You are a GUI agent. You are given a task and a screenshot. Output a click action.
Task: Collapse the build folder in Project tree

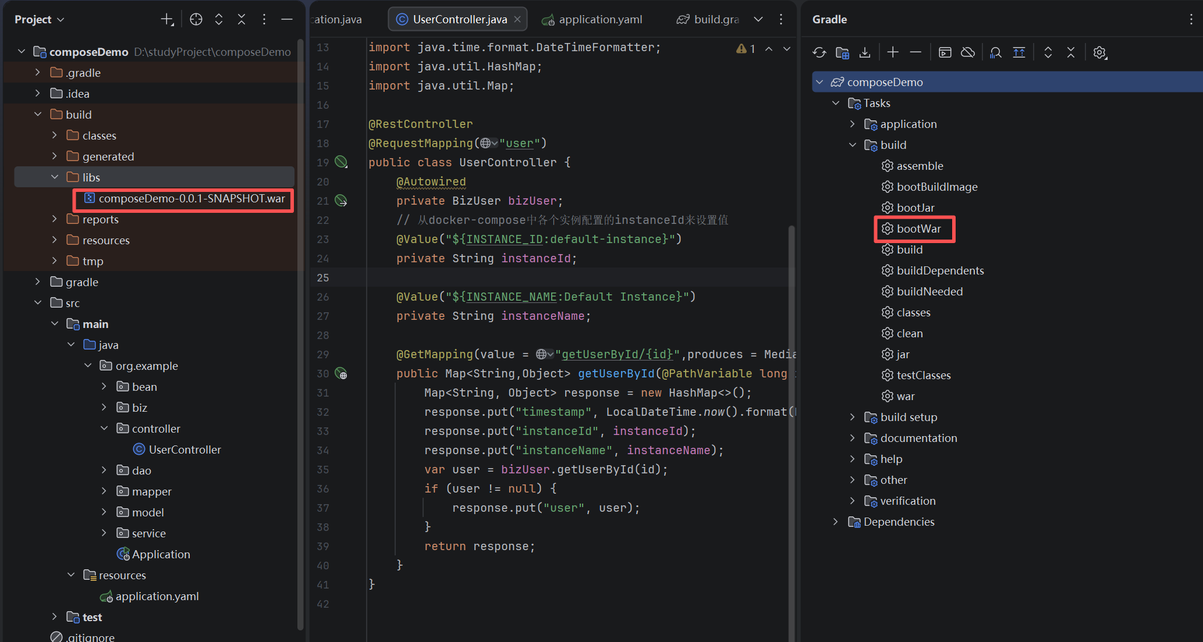point(38,115)
